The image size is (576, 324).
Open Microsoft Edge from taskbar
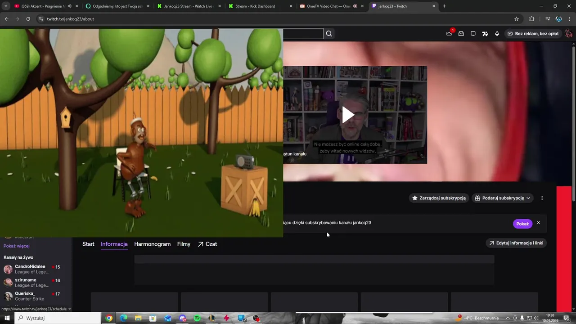point(124,318)
